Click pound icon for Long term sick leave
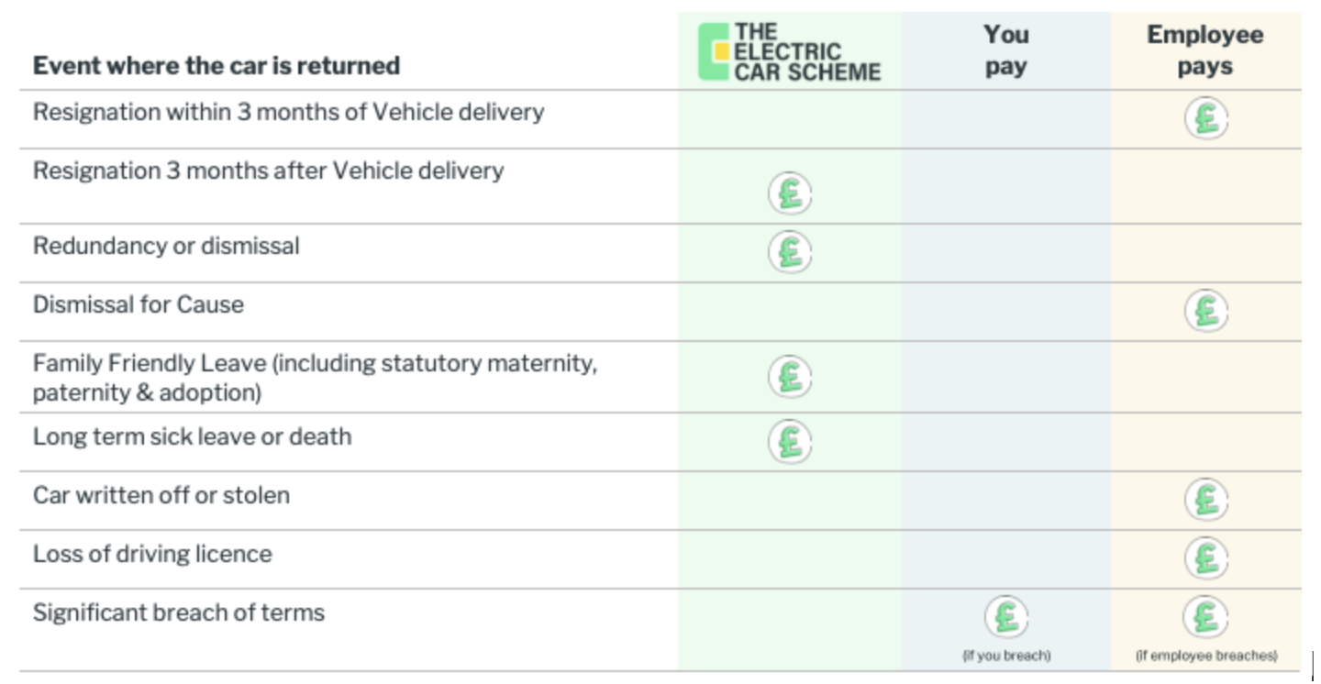 pos(790,441)
